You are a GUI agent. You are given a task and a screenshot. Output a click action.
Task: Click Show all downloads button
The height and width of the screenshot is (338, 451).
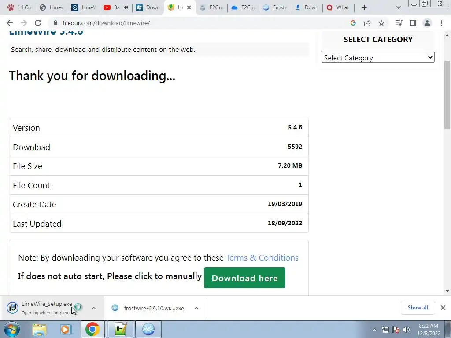tap(418, 308)
